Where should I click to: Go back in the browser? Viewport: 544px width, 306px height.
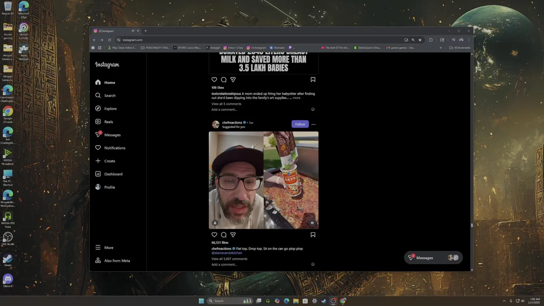94,40
